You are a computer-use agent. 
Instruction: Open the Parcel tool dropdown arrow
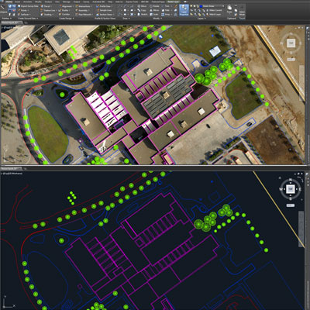[x=51, y=6]
